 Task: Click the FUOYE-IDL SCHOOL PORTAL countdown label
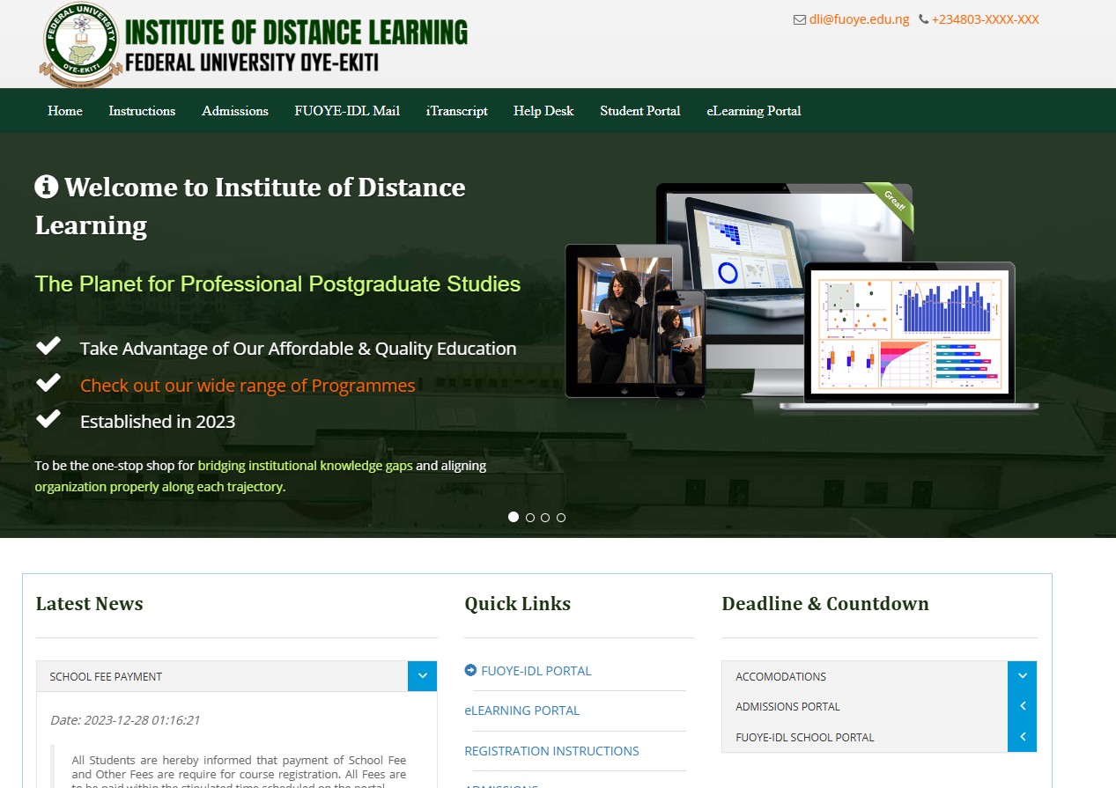point(805,738)
